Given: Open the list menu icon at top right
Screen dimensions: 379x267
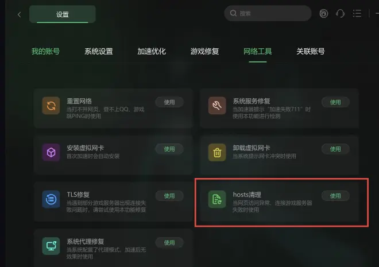Looking at the screenshot, I should pyautogui.click(x=357, y=13).
